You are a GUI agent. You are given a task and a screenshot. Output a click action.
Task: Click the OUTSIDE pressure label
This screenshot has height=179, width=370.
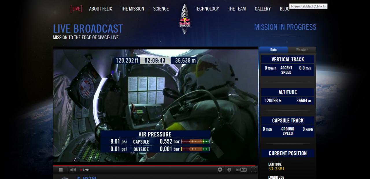pyautogui.click(x=141, y=149)
